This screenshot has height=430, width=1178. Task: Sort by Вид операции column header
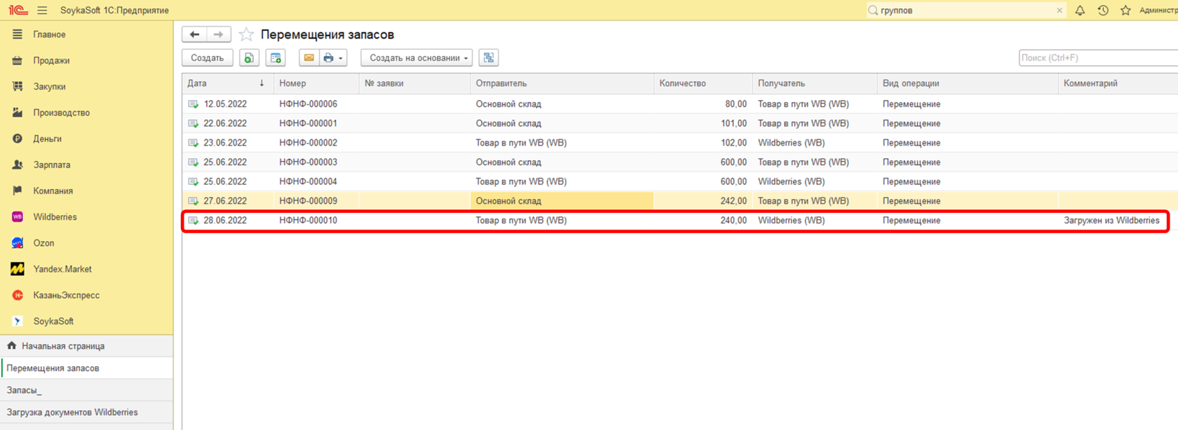[x=967, y=83]
